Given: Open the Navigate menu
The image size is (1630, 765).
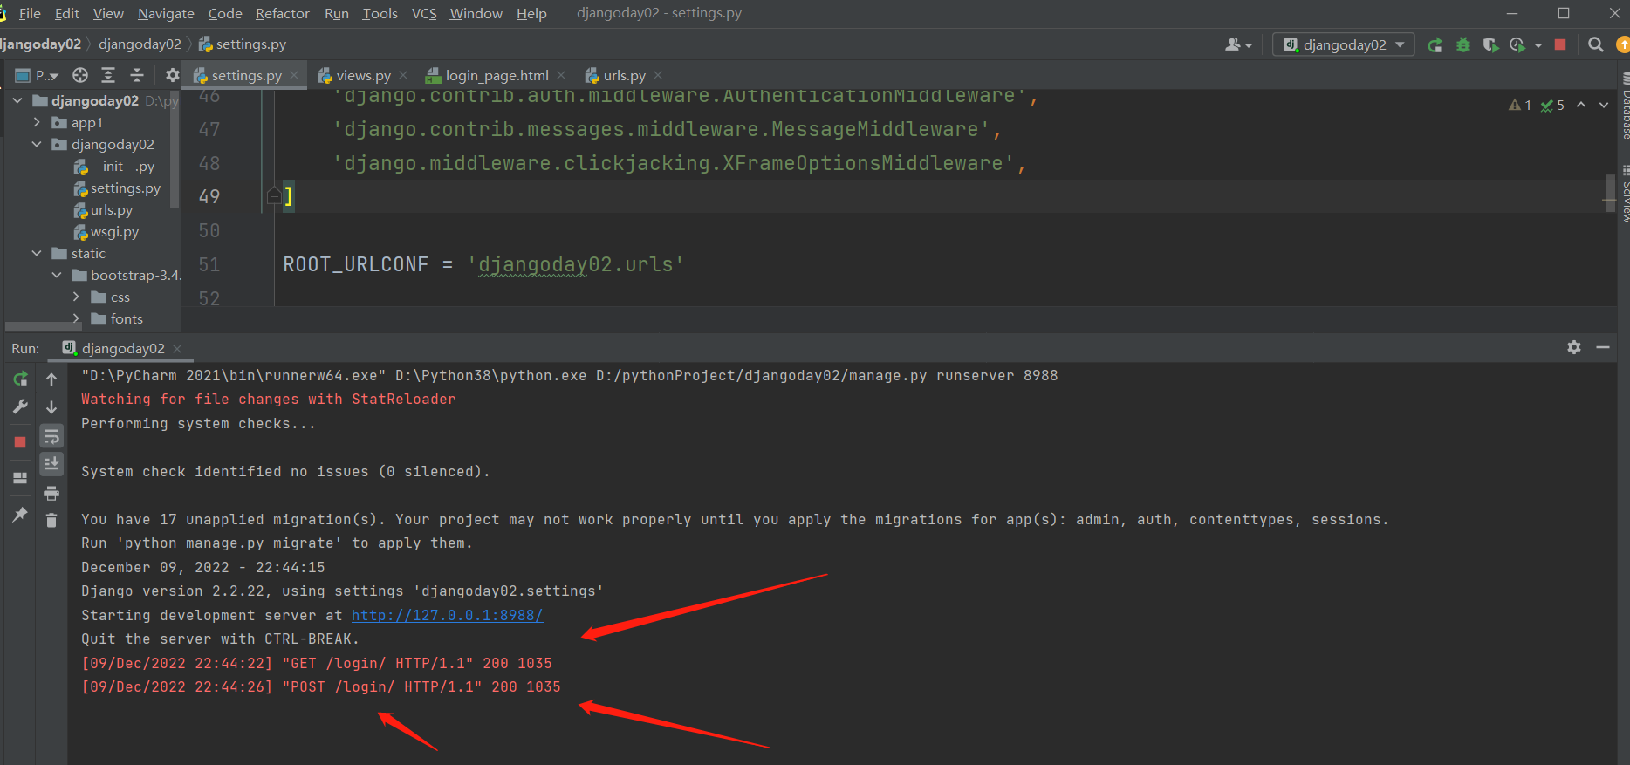Looking at the screenshot, I should click(166, 13).
